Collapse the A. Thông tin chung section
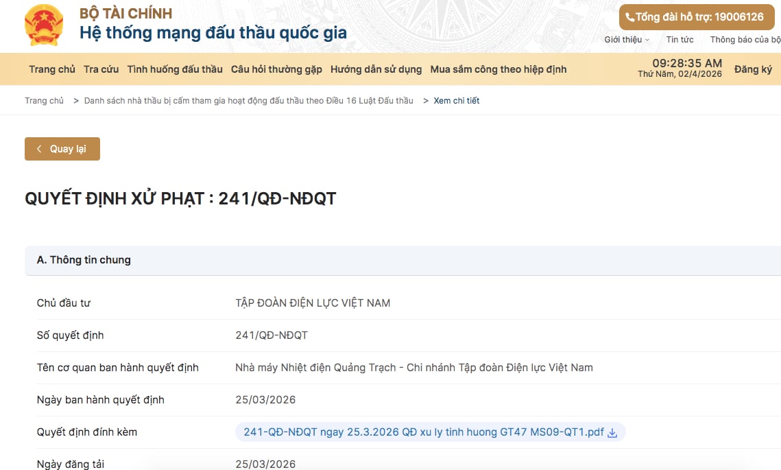This screenshot has height=470, width=781. click(x=84, y=260)
